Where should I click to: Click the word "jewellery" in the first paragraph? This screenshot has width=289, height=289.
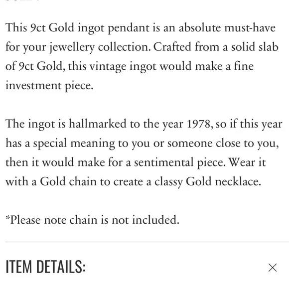click(72, 47)
